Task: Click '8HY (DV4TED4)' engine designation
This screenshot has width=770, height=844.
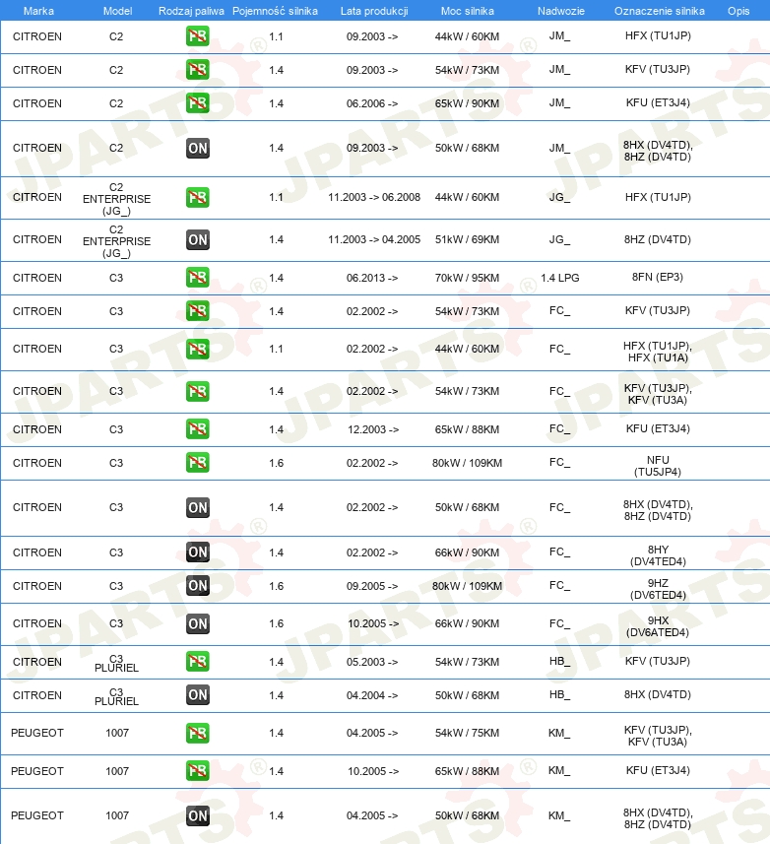Action: click(x=658, y=555)
